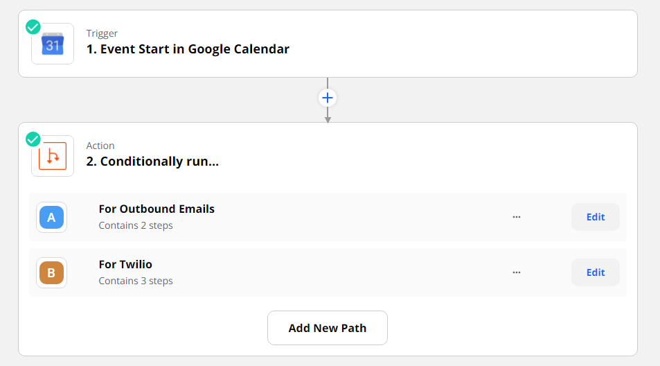This screenshot has height=366, width=660.
Task: Select the orange path B letter icon
Action: coord(51,273)
